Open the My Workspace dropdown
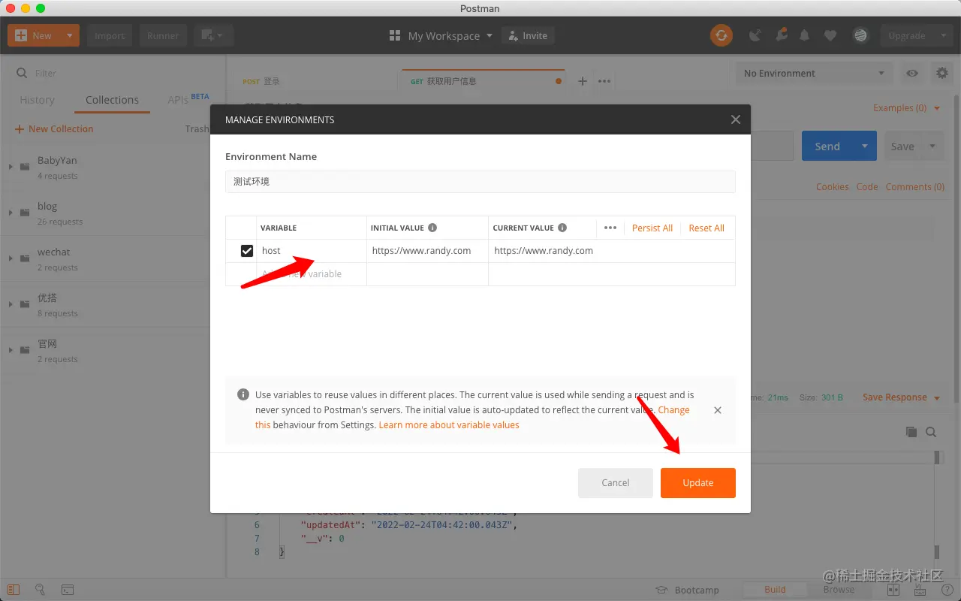Image resolution: width=961 pixels, height=601 pixels. point(450,35)
